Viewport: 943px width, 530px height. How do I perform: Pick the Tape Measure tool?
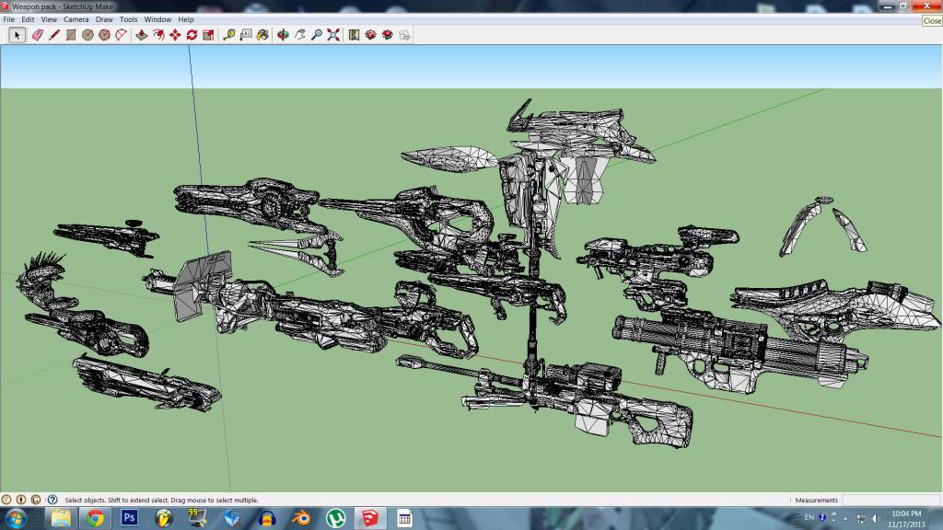229,36
